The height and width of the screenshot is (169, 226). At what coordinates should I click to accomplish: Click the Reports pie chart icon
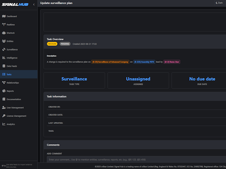(4, 91)
